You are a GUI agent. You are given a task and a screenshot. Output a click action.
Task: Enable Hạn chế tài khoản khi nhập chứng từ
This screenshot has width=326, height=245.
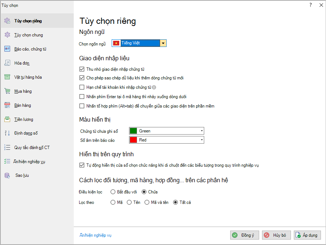[x=81, y=87]
